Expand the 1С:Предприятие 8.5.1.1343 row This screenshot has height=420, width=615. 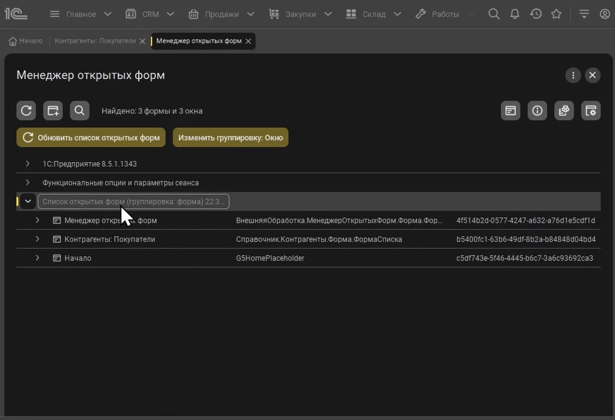coord(28,163)
